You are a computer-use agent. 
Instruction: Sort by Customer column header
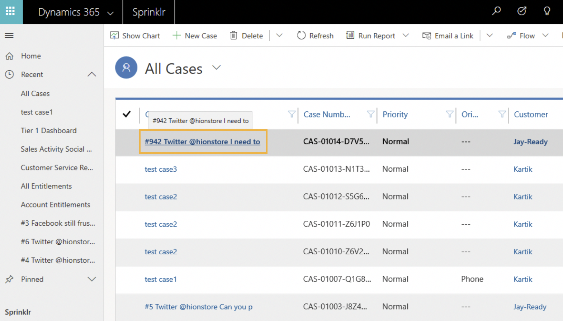point(531,114)
